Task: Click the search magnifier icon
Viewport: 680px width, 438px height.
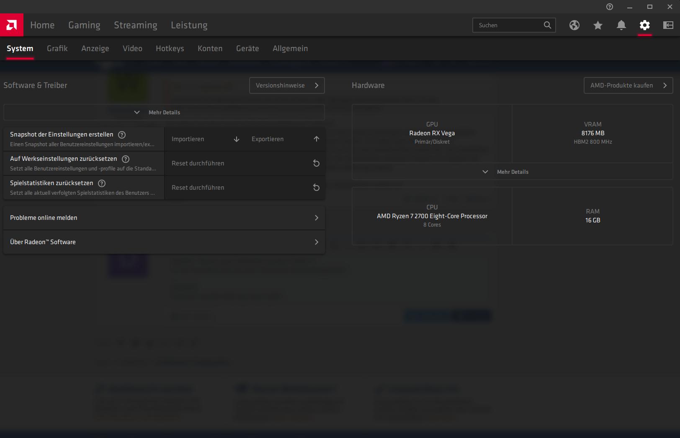Action: point(547,25)
